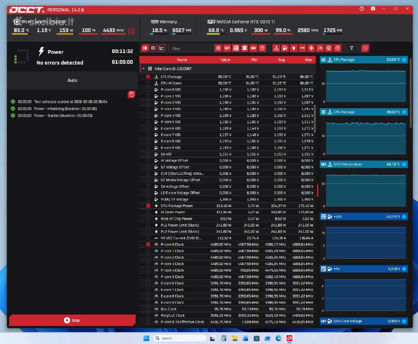Open Microsoft Edge from taskbar

click(x=279, y=338)
